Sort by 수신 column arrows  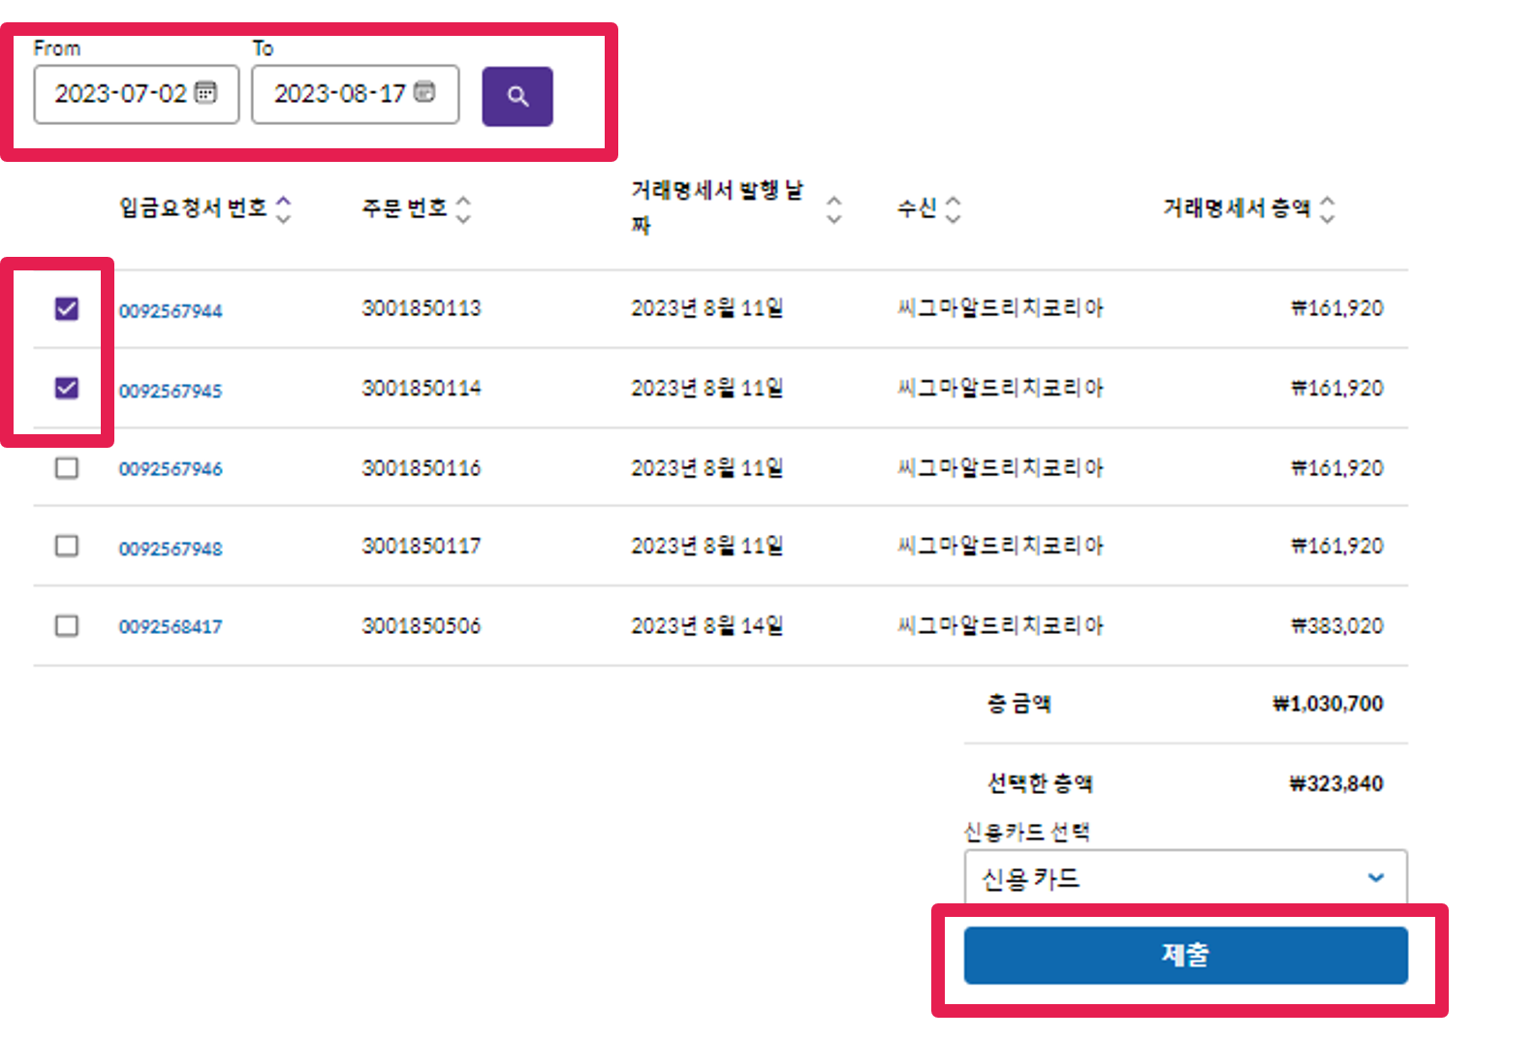click(953, 208)
